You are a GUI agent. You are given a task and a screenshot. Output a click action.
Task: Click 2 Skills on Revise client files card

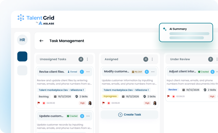[81, 96]
